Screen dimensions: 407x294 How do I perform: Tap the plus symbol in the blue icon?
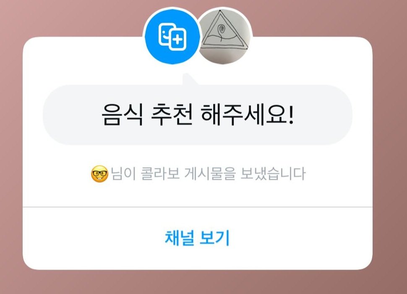[x=178, y=39]
